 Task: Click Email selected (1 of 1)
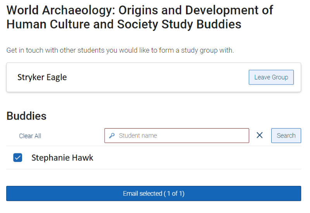[153, 193]
